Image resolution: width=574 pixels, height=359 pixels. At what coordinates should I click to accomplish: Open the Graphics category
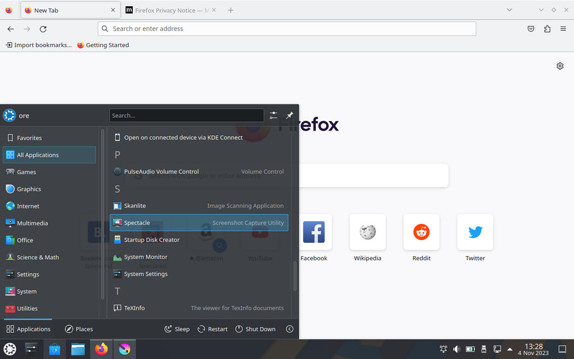tap(49, 189)
